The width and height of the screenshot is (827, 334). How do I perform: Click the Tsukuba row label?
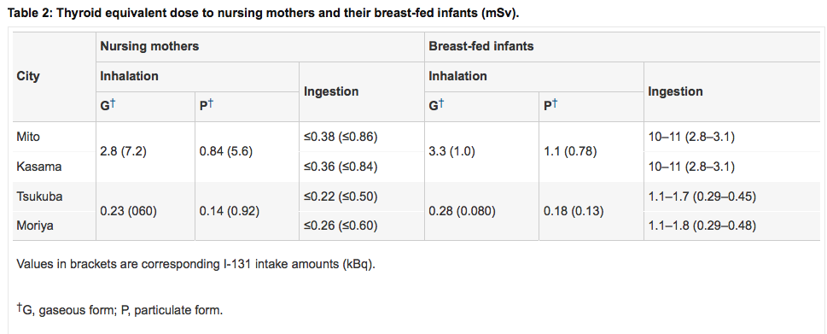pos(39,196)
